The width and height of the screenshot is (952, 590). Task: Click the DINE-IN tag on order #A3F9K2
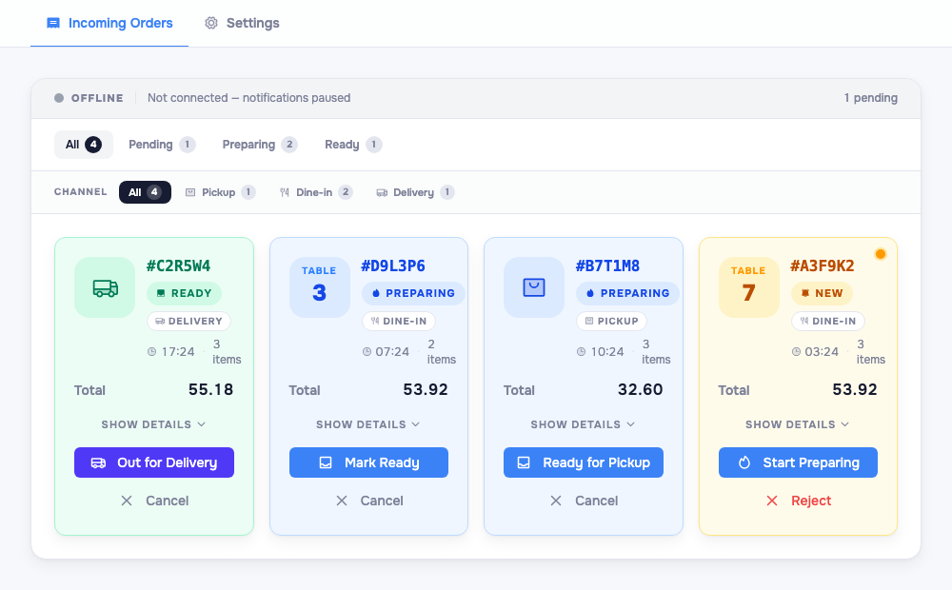point(828,321)
